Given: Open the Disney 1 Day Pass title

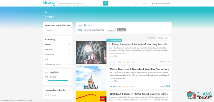Looking at the screenshot, I should coord(140,45).
